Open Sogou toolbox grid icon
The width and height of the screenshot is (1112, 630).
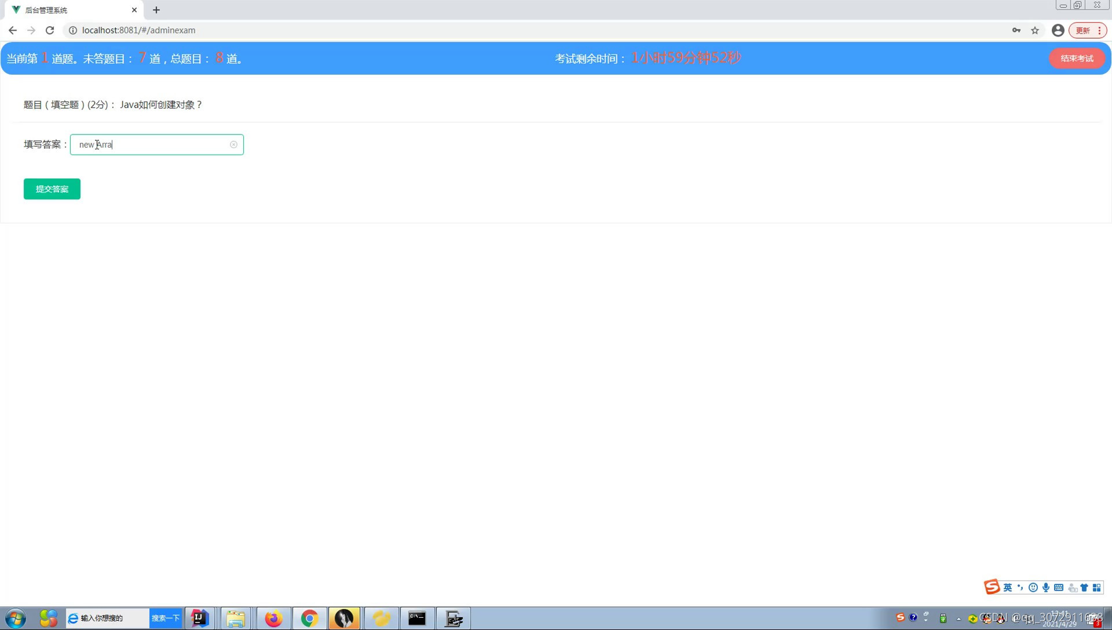(1097, 588)
